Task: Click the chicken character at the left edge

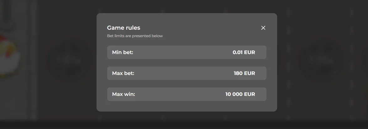Action: coord(9,56)
